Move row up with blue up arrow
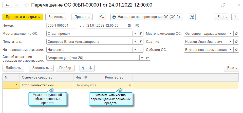Viewport: 243px width, 113px height. [83, 68]
